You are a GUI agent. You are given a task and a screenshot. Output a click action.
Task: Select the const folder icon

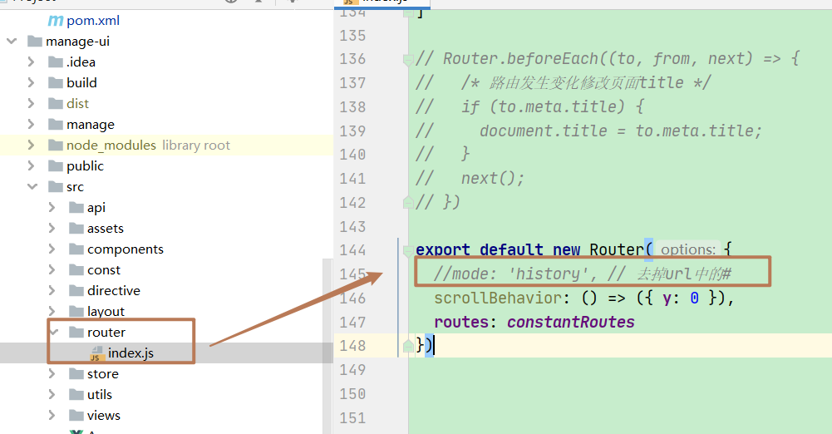pos(76,269)
